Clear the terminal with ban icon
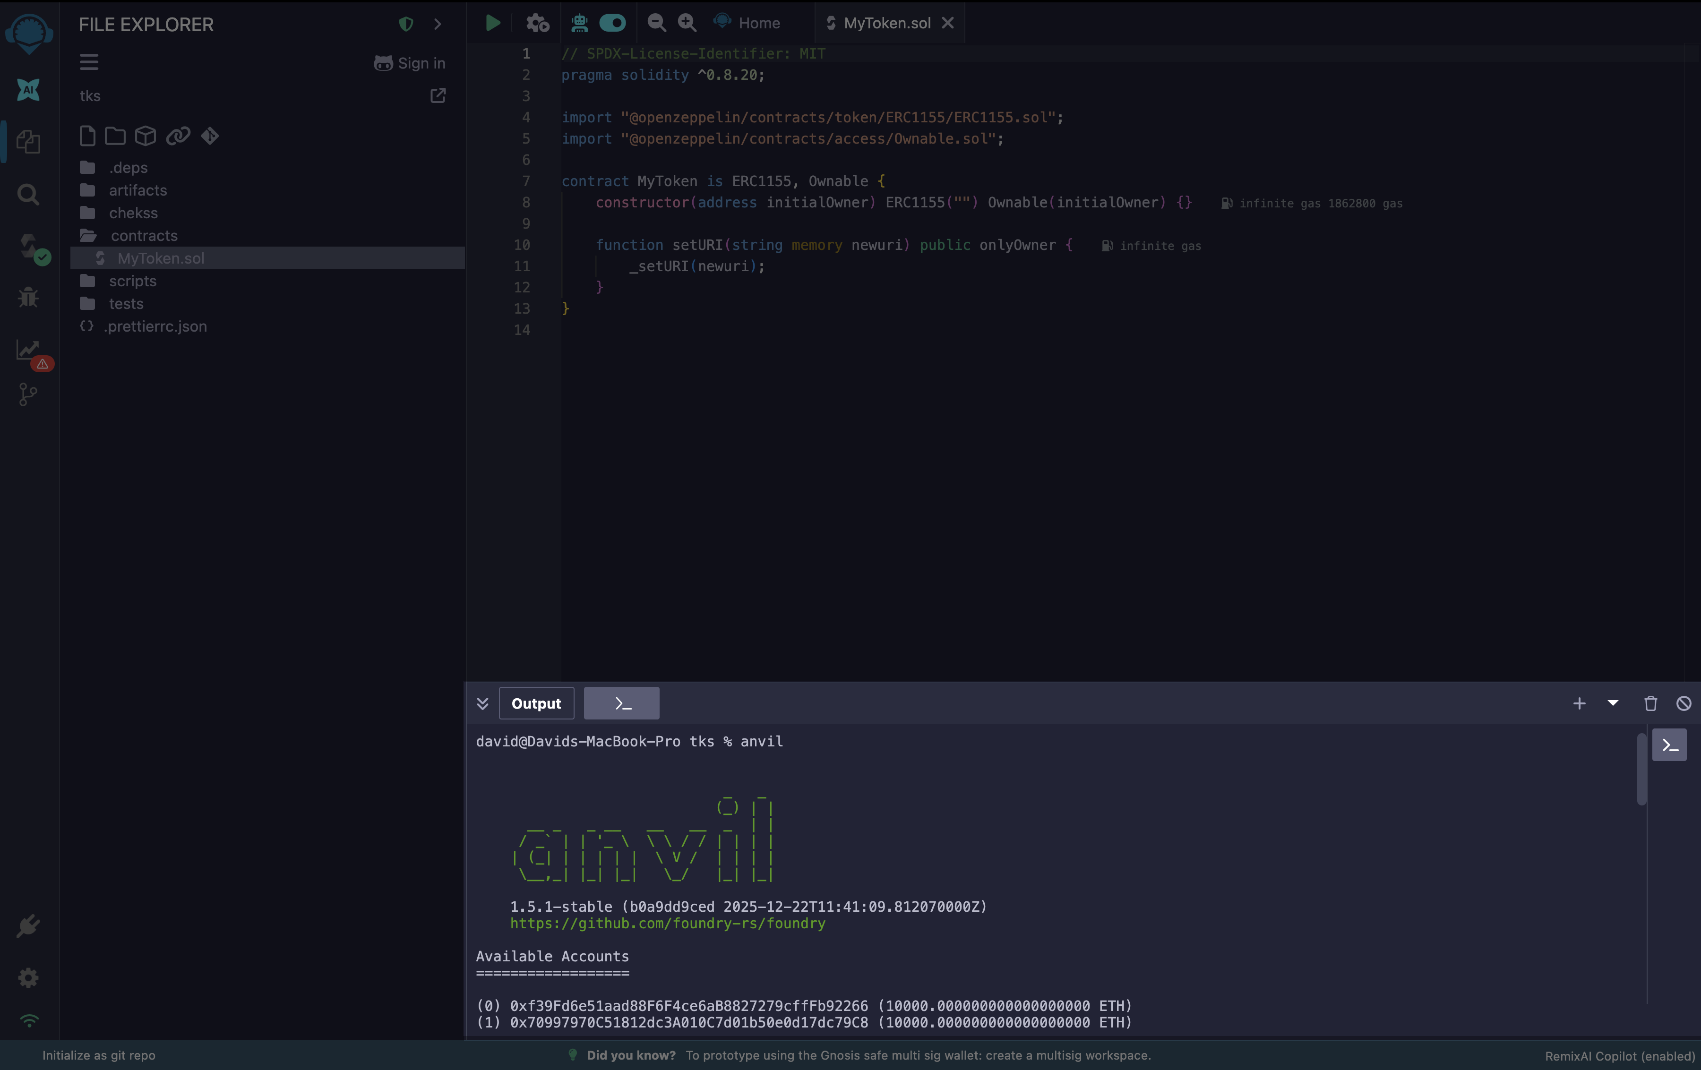1701x1070 pixels. click(x=1684, y=703)
